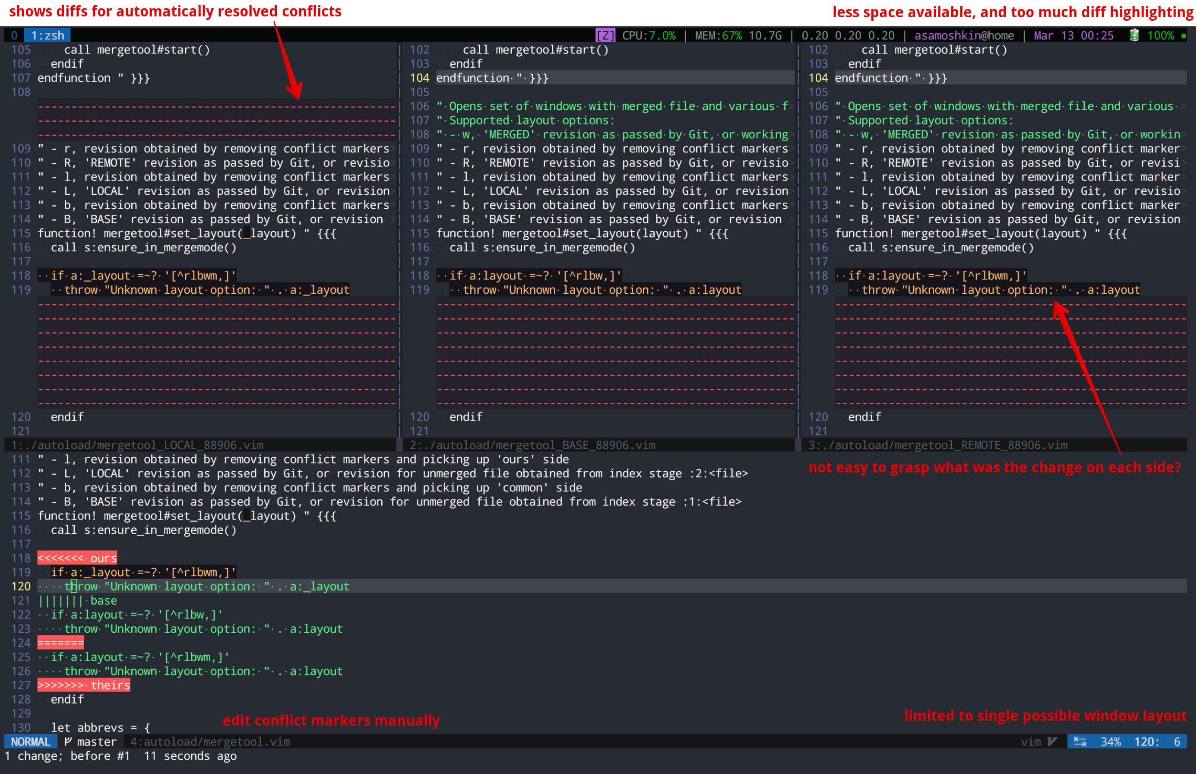Click the 4:autoload/mergetool.vim statusline filename
The image size is (1197, 774).
click(x=210, y=741)
